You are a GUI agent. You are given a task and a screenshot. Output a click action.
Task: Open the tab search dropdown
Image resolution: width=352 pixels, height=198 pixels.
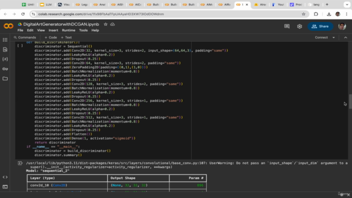coord(347,4)
